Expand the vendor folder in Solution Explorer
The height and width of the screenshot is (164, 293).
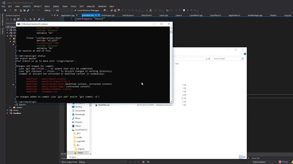tap(10, 108)
